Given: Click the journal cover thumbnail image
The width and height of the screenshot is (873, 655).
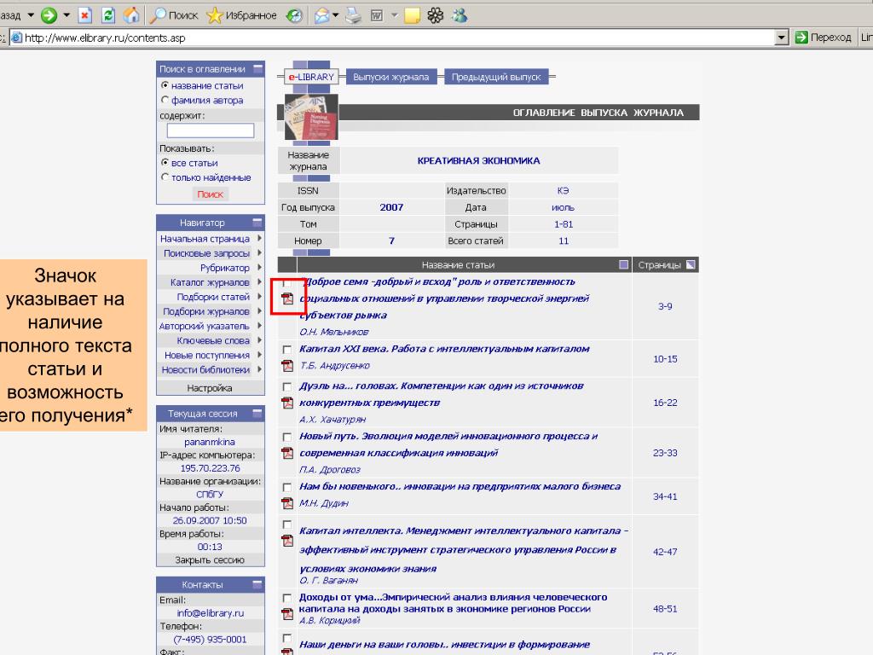Looking at the screenshot, I should (x=311, y=117).
